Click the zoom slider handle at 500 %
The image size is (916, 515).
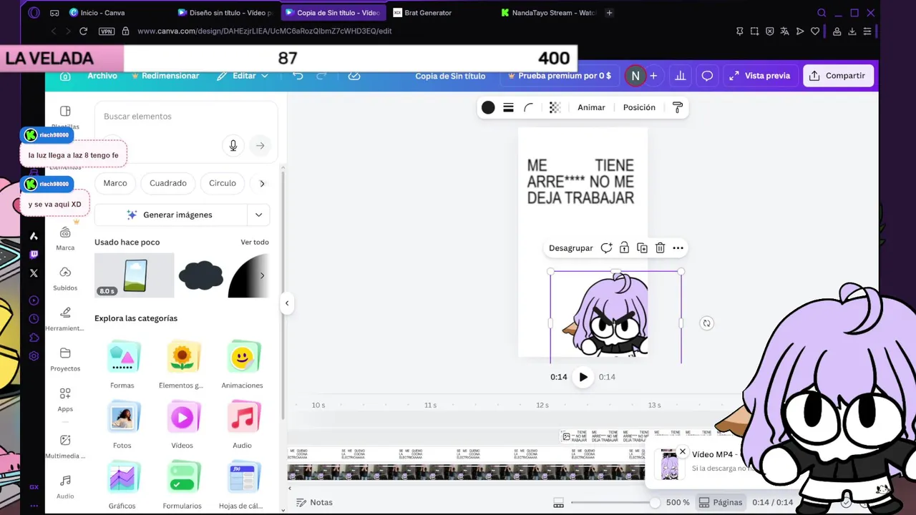coord(655,503)
